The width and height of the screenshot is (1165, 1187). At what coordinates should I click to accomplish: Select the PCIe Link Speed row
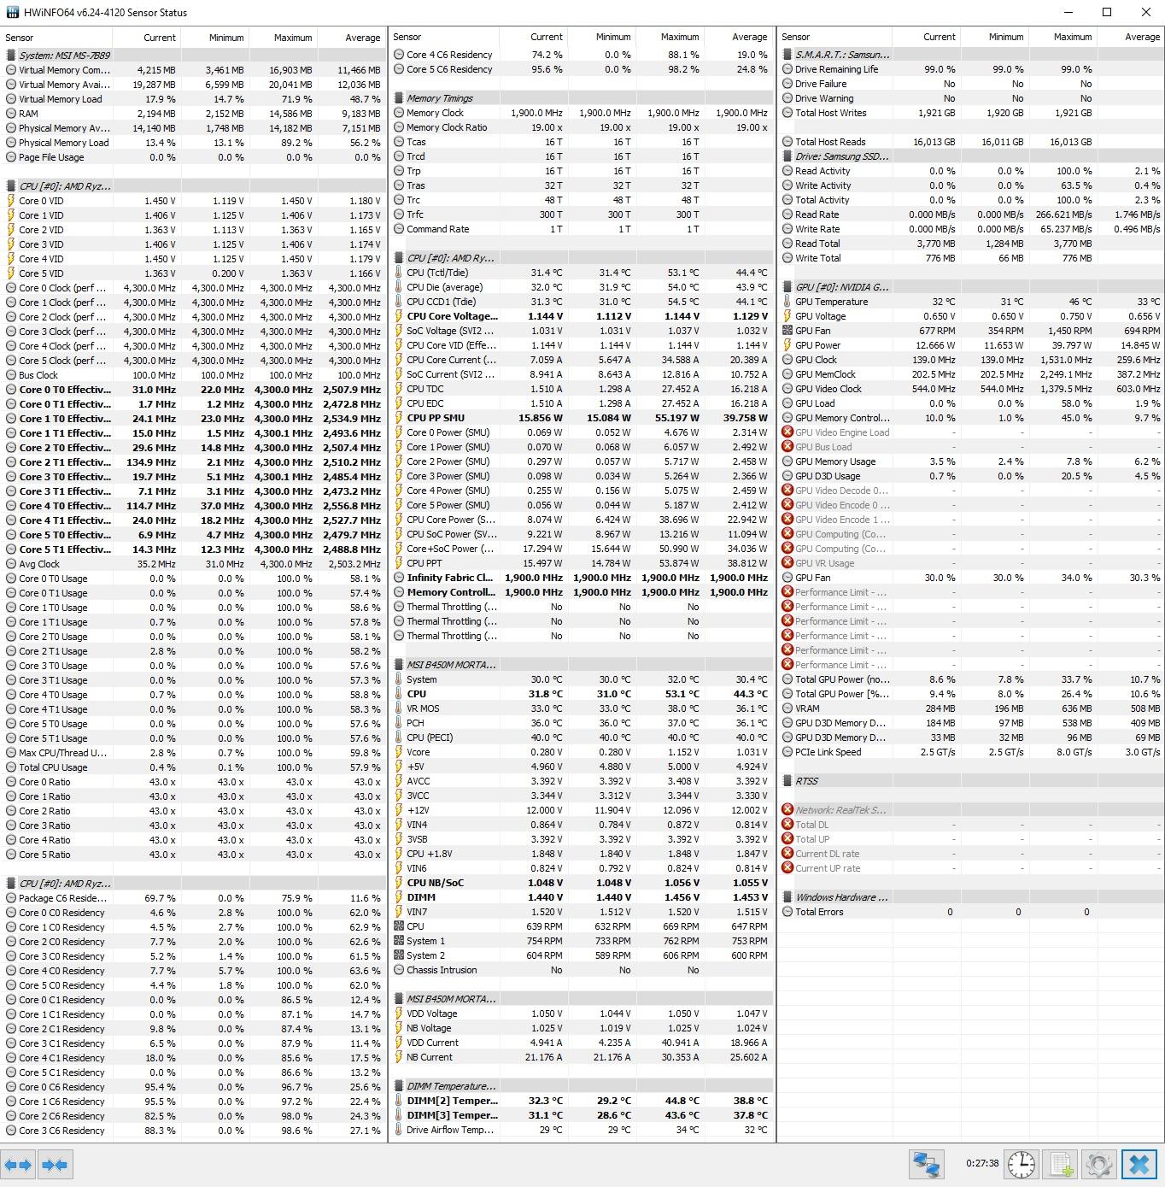[971, 752]
